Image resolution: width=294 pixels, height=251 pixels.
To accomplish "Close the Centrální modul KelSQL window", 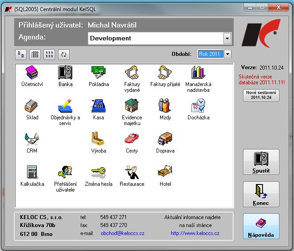I will (x=278, y=8).
